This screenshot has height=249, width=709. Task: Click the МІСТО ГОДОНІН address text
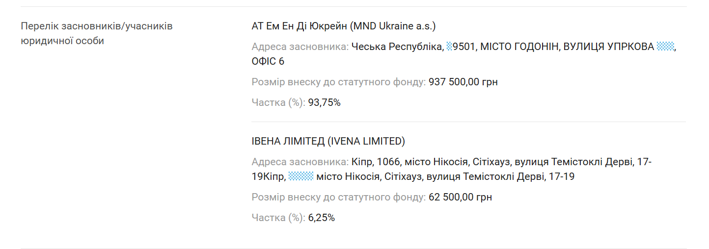(x=519, y=47)
